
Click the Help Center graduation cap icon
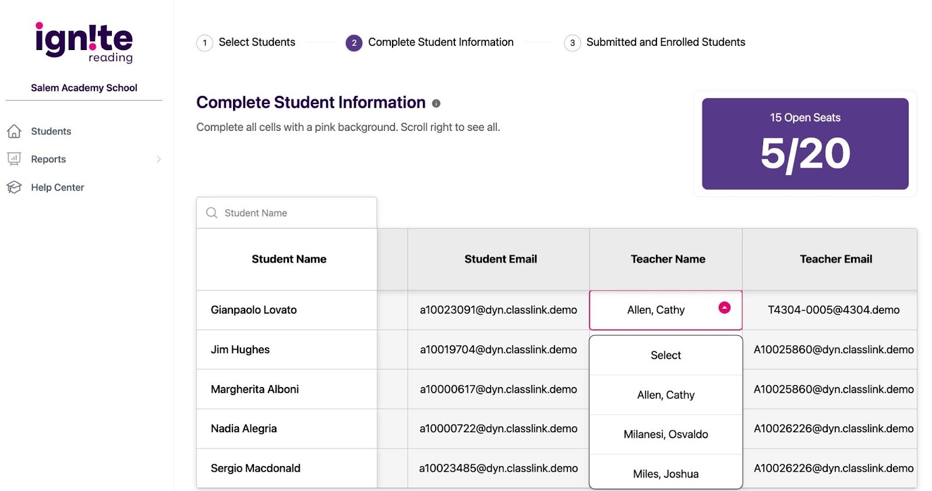click(14, 187)
